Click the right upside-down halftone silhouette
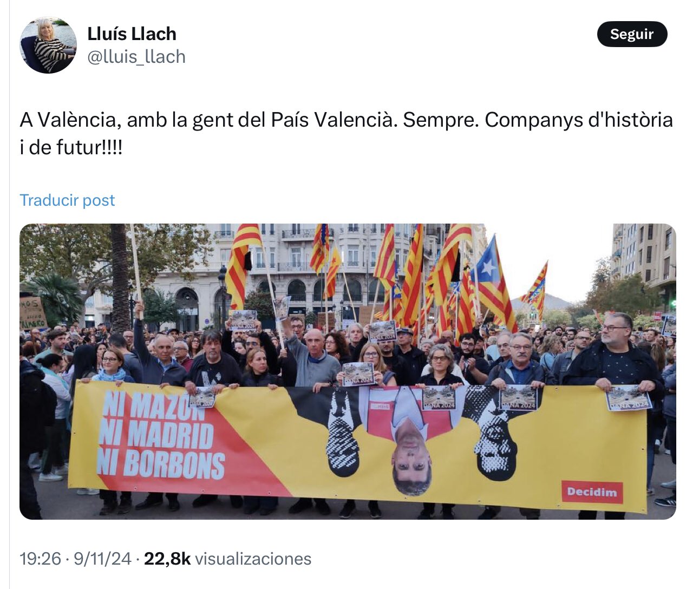686x589 pixels. tap(492, 433)
